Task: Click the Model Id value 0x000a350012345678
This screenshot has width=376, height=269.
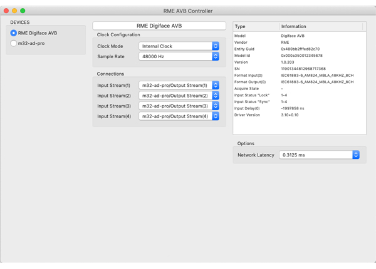Action: click(x=301, y=56)
